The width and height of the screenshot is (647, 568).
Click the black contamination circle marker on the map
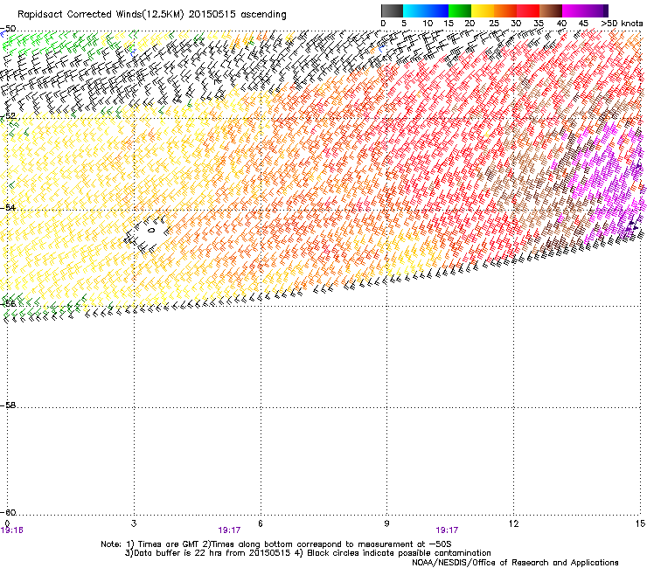point(151,230)
